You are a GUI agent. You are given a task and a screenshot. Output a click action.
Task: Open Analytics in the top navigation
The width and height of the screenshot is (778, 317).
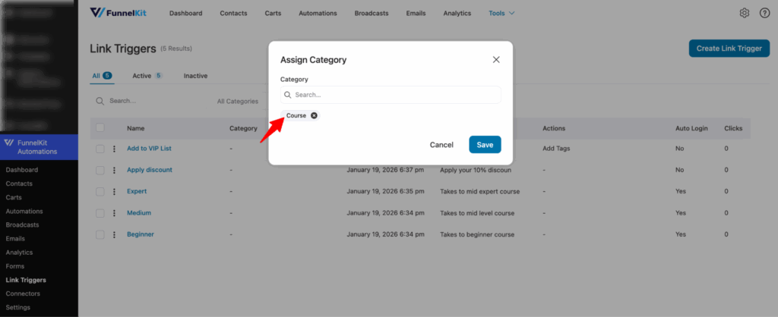[x=457, y=14]
